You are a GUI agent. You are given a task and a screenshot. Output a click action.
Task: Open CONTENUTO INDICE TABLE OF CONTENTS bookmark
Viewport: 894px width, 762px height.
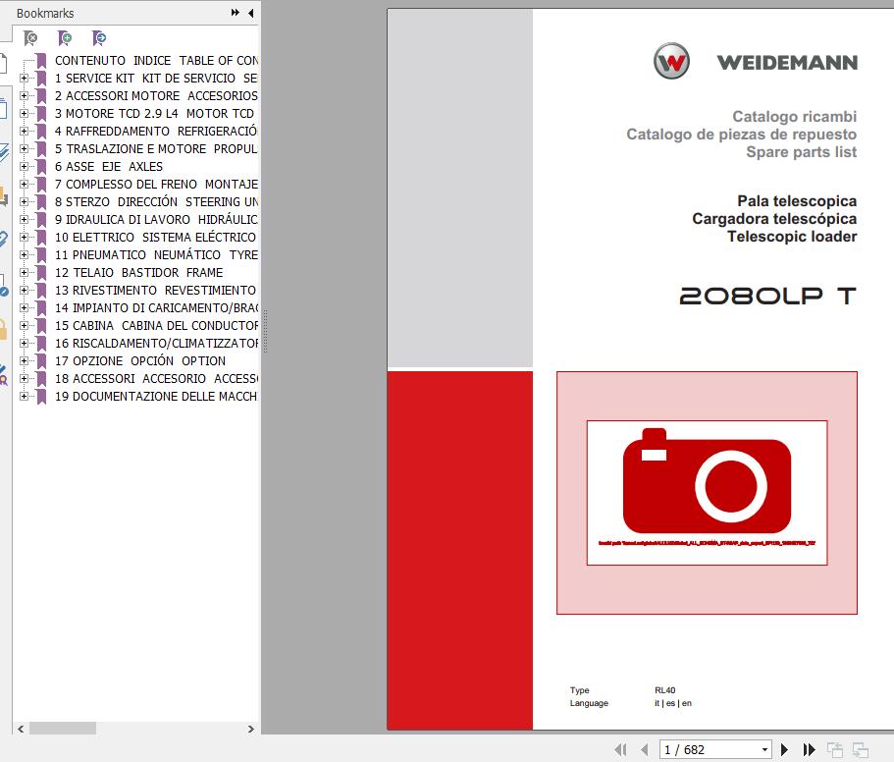pyautogui.click(x=156, y=61)
